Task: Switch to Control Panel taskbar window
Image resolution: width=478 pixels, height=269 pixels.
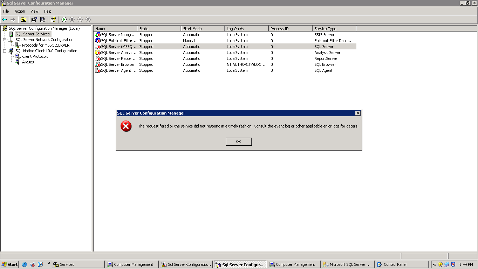Action: pyautogui.click(x=402, y=264)
